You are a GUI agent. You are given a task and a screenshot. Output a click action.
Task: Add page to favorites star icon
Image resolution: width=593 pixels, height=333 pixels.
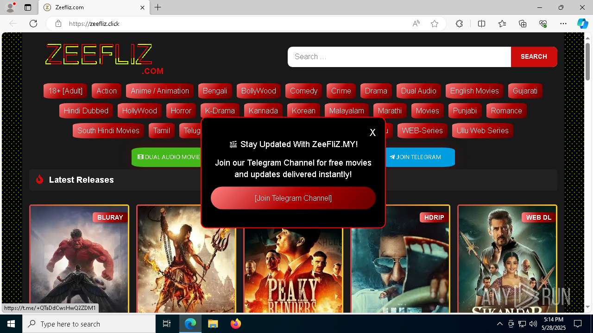click(435, 24)
